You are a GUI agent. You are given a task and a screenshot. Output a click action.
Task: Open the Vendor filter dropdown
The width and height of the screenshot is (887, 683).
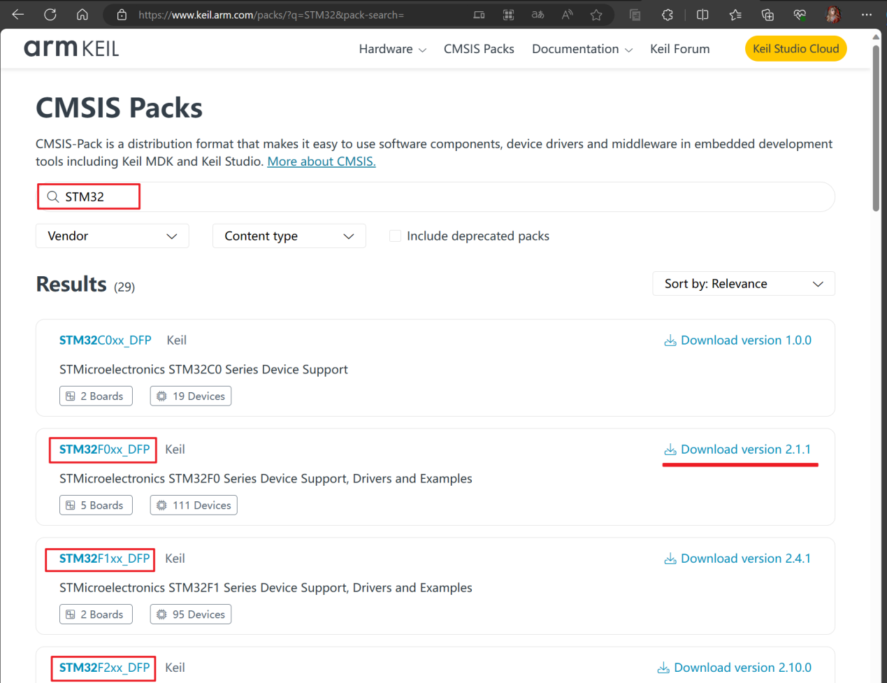click(113, 236)
